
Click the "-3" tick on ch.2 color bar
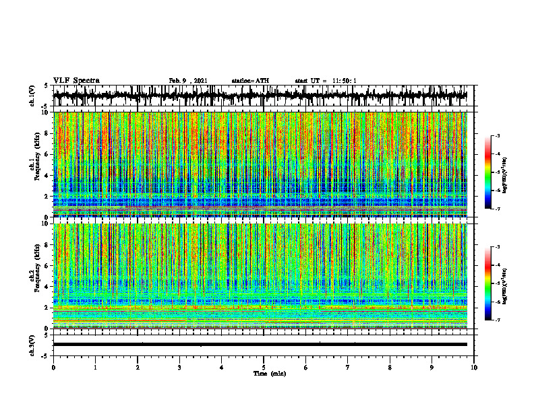(x=498, y=247)
